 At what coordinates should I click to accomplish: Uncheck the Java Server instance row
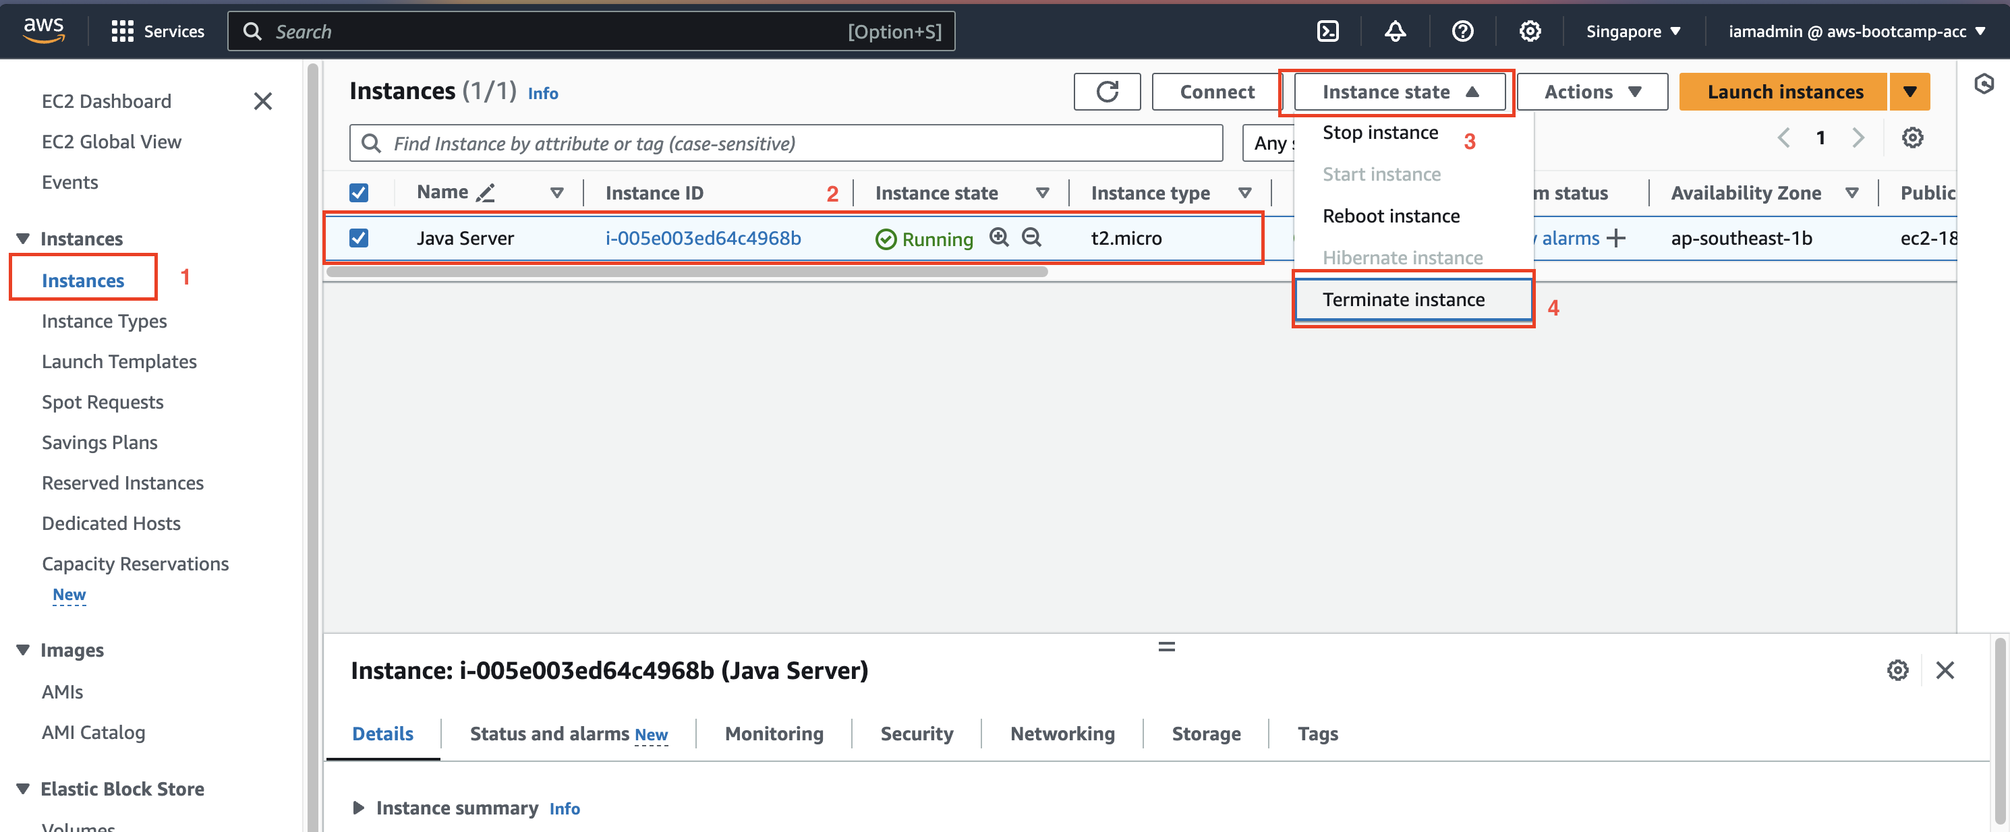point(359,238)
